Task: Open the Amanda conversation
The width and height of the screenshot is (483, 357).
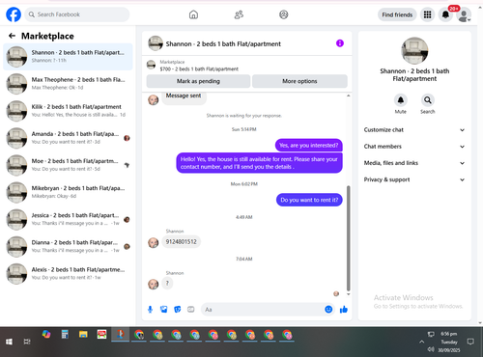Action: click(x=68, y=138)
